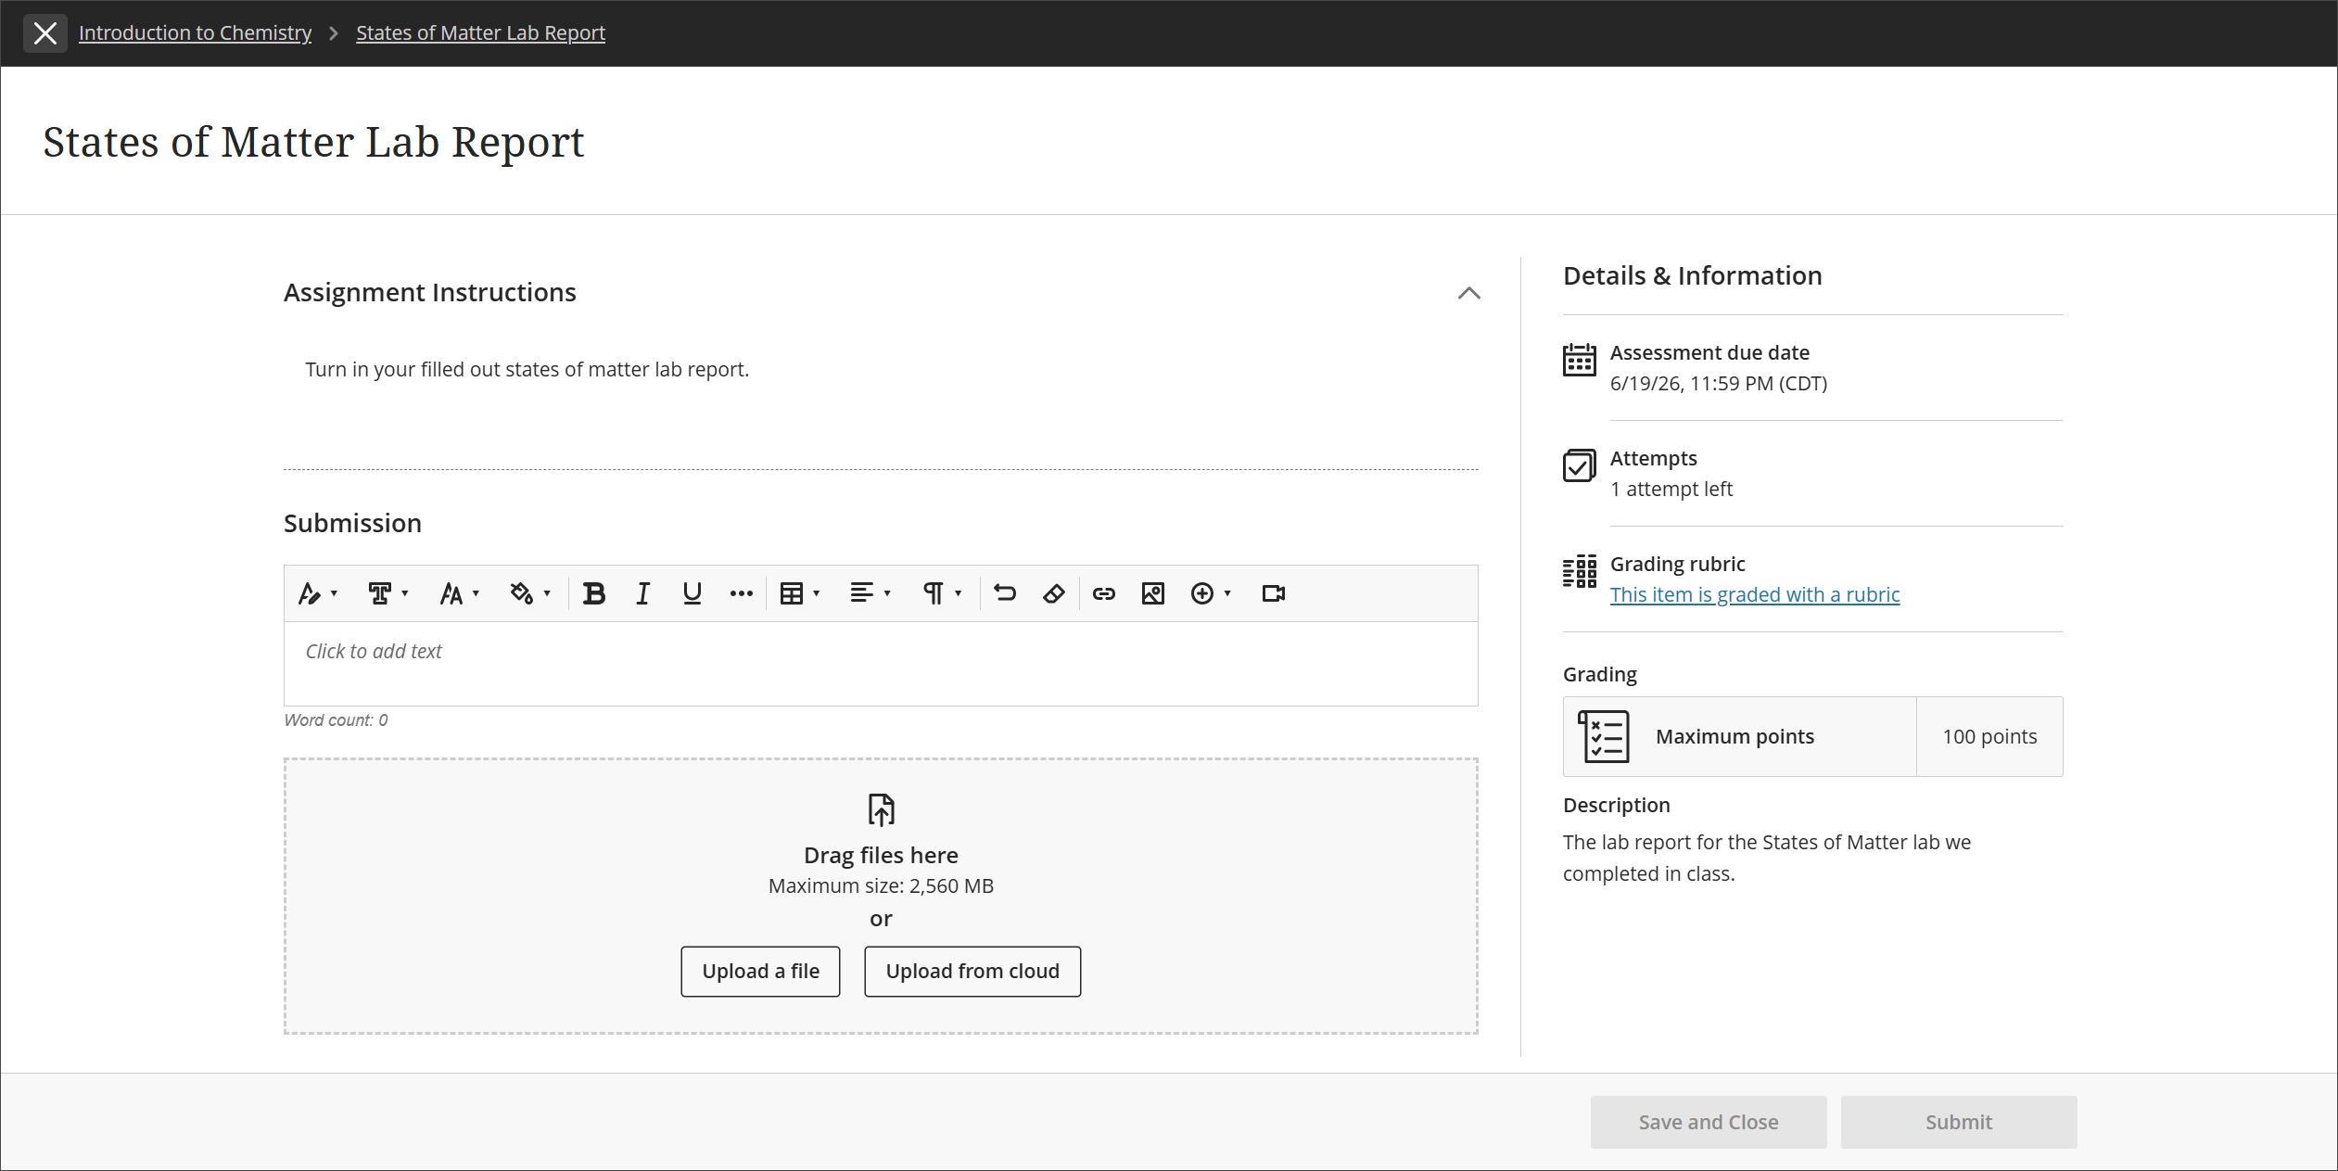Image resolution: width=2338 pixels, height=1171 pixels.
Task: Click the 'Drag files here' label
Action: pyautogui.click(x=881, y=855)
